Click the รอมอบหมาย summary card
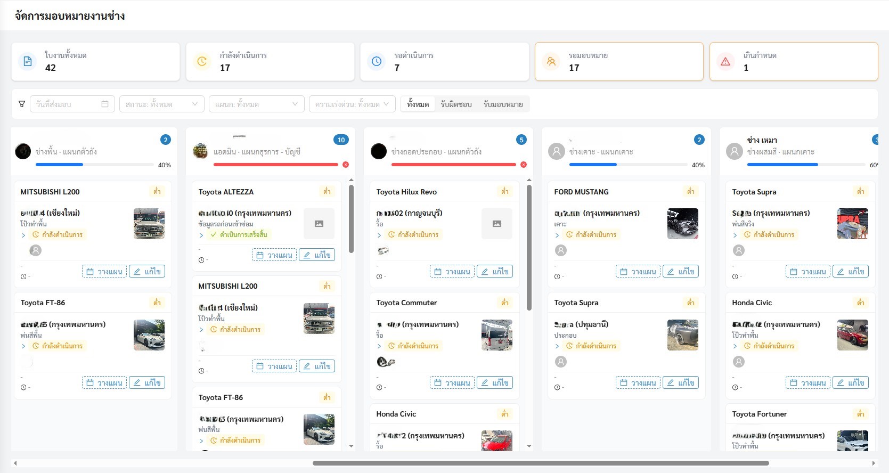This screenshot has height=473, width=889. click(x=619, y=62)
